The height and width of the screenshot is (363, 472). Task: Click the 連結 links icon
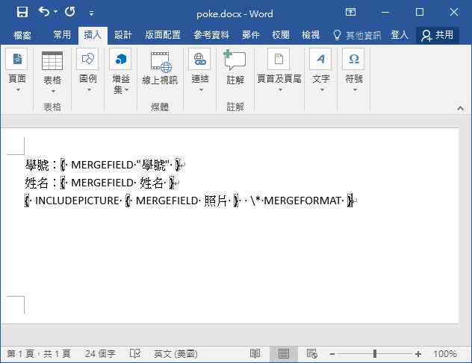199,59
